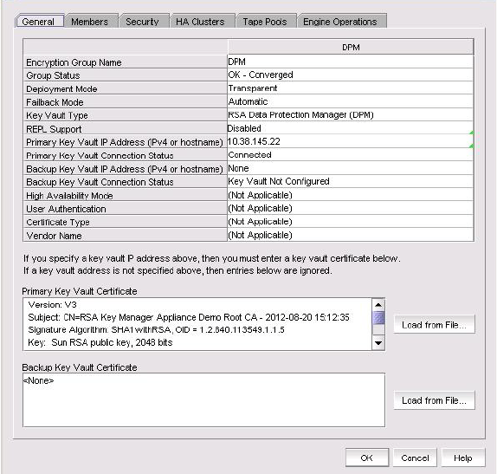The image size is (497, 474).
Task: Select the 'OK - Converged' group status cell
Action: [x=351, y=75]
